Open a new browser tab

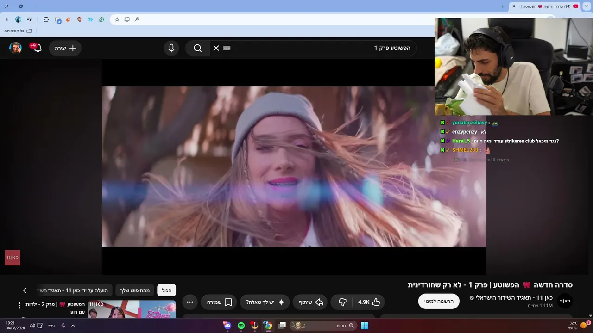point(503,6)
